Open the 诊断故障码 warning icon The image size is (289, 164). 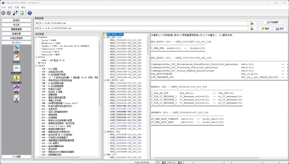16,80
